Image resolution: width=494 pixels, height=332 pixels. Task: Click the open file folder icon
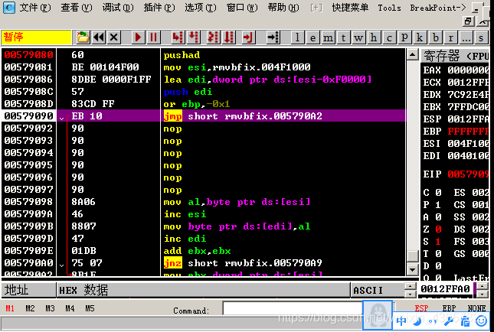point(83,37)
